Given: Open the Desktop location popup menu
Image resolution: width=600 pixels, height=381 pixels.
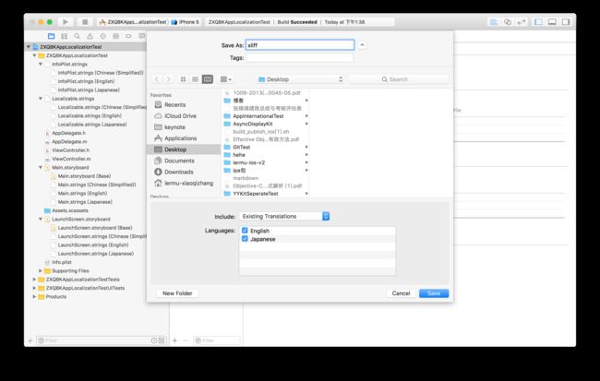Looking at the screenshot, I should pos(300,79).
